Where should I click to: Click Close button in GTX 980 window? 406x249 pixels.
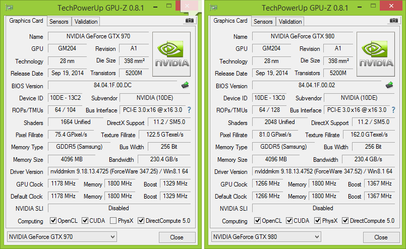click(381, 237)
